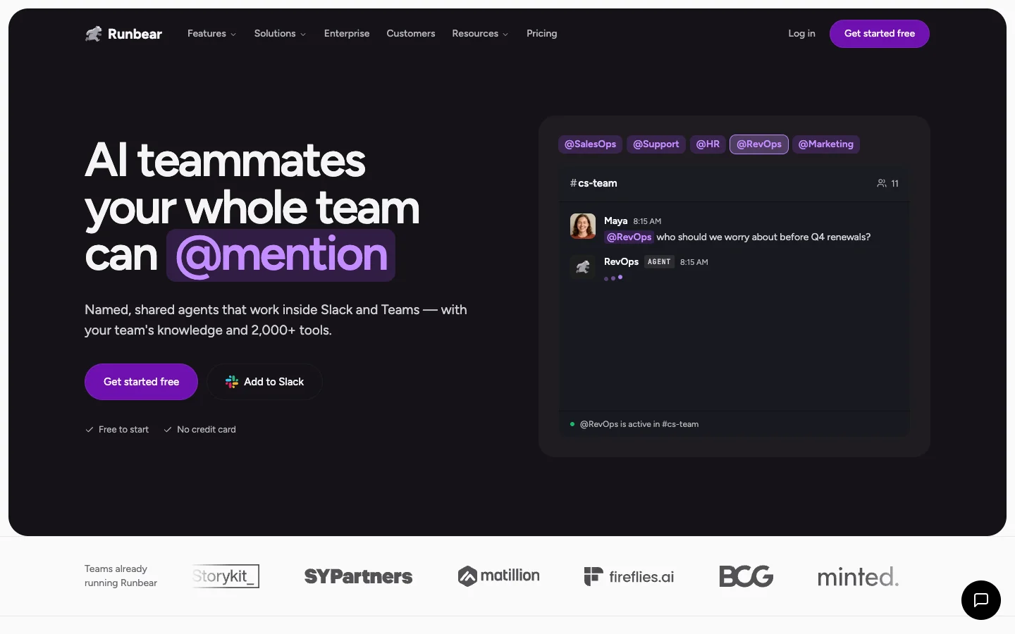Click the hero Get started free button
The image size is (1015, 634).
pyautogui.click(x=141, y=382)
